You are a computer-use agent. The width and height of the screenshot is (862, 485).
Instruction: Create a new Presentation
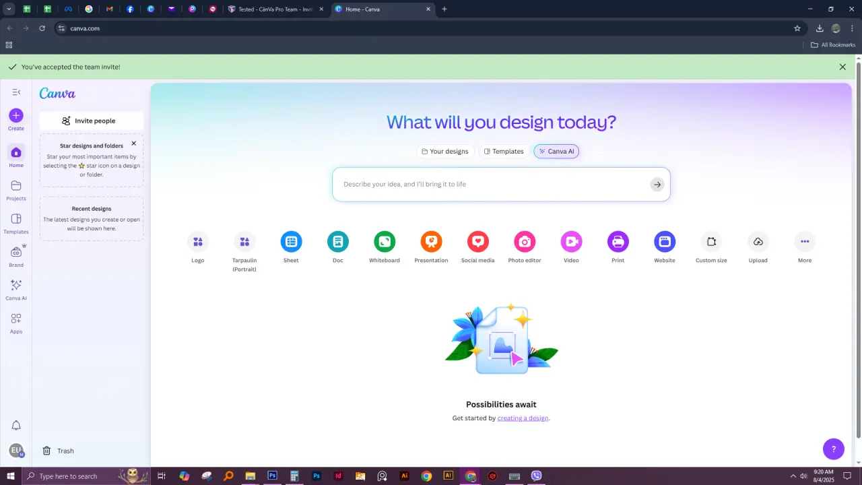(x=431, y=247)
